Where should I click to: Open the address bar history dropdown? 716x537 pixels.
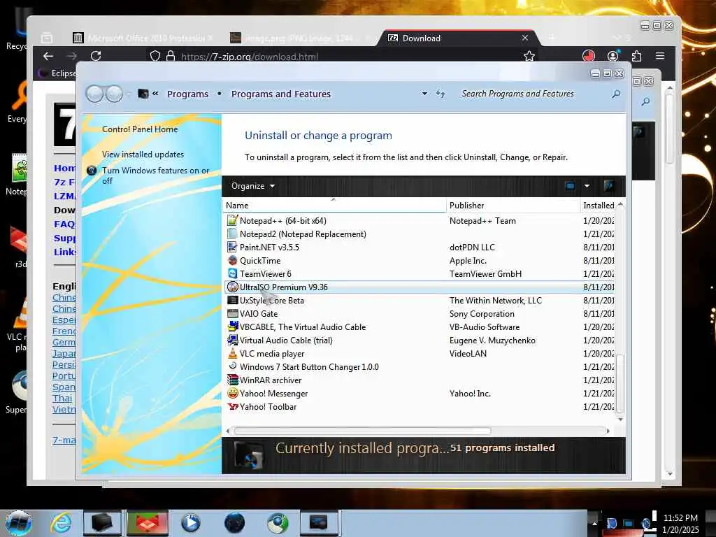424,94
